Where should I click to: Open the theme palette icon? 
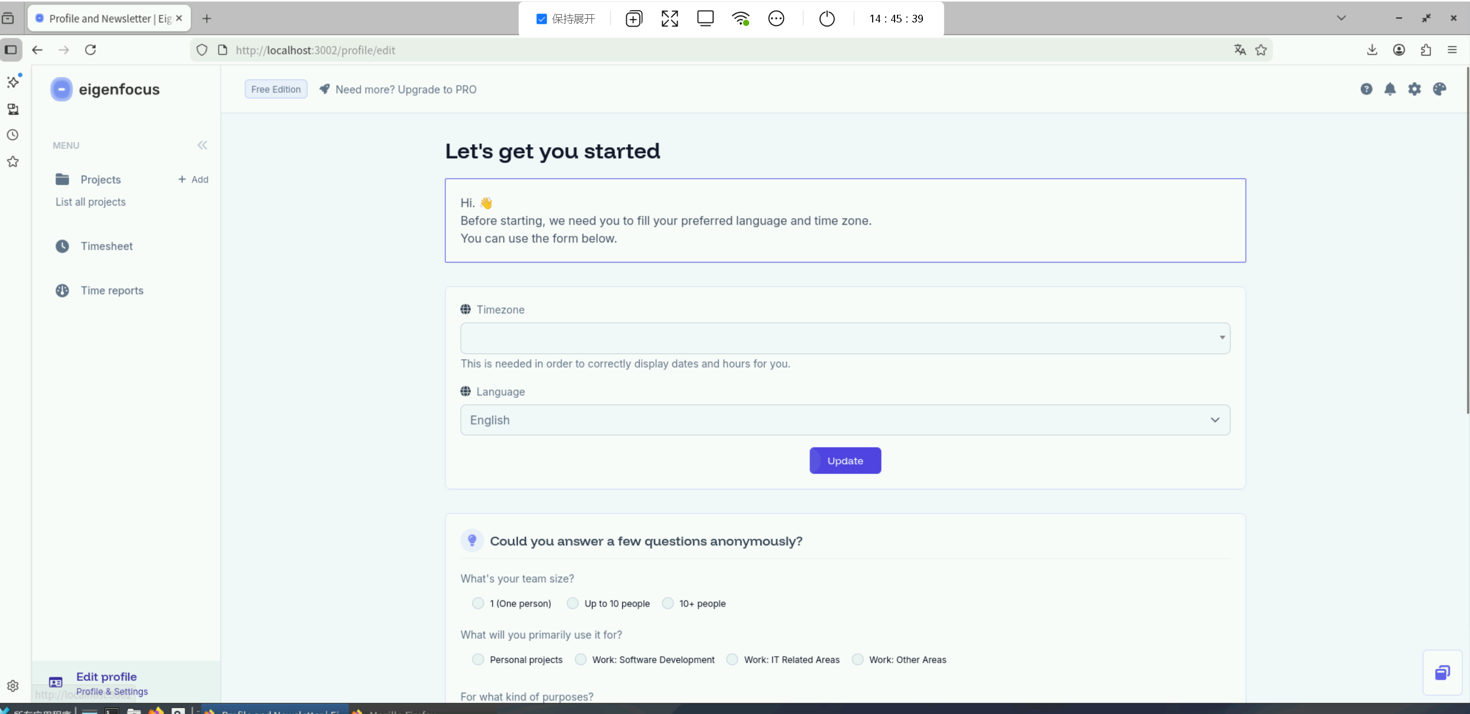coord(1439,89)
